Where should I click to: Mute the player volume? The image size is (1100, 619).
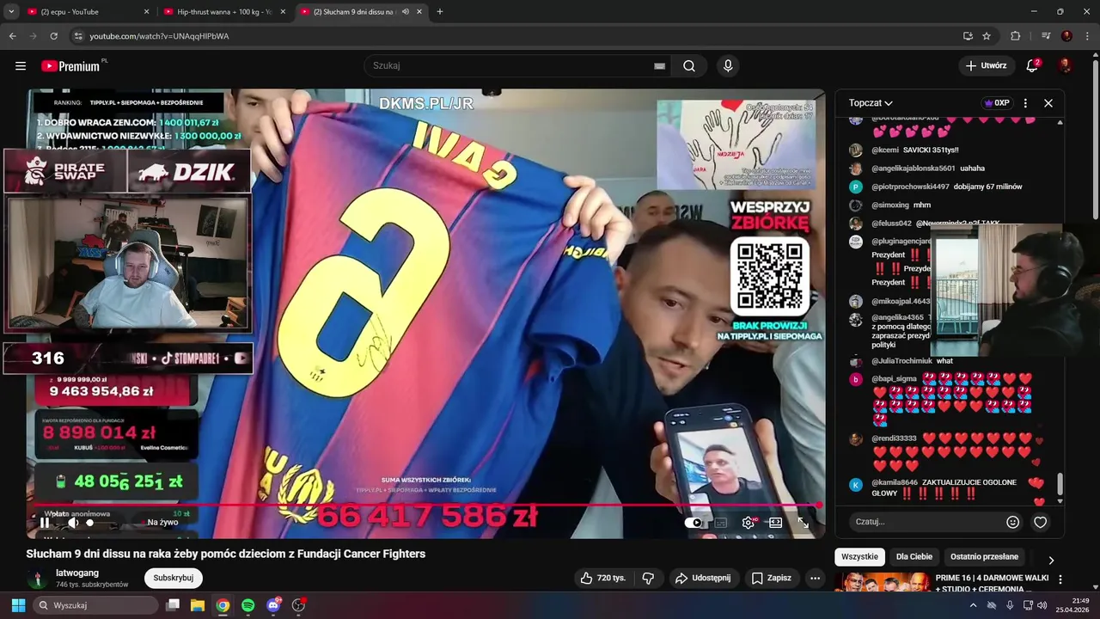pos(73,522)
